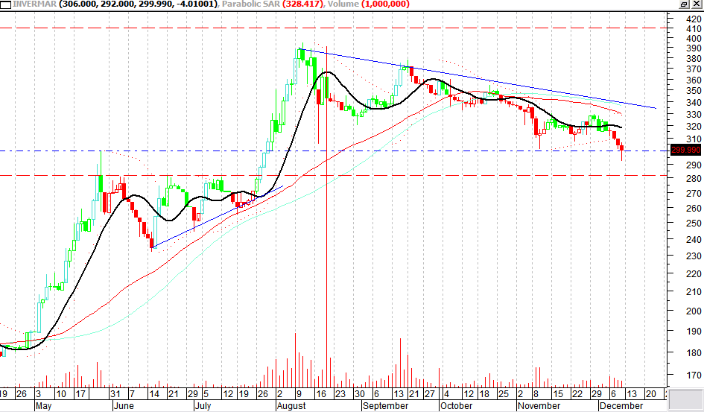Click the July month label

[x=203, y=406]
